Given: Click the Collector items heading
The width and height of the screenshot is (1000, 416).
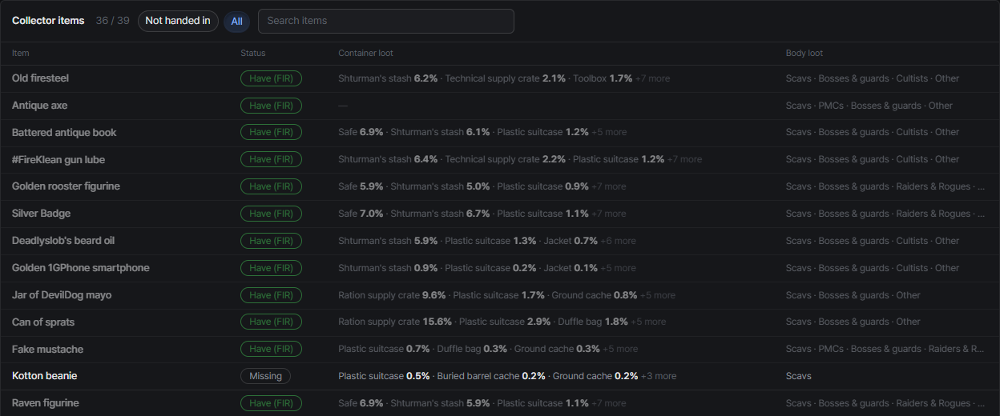Looking at the screenshot, I should 48,21.
